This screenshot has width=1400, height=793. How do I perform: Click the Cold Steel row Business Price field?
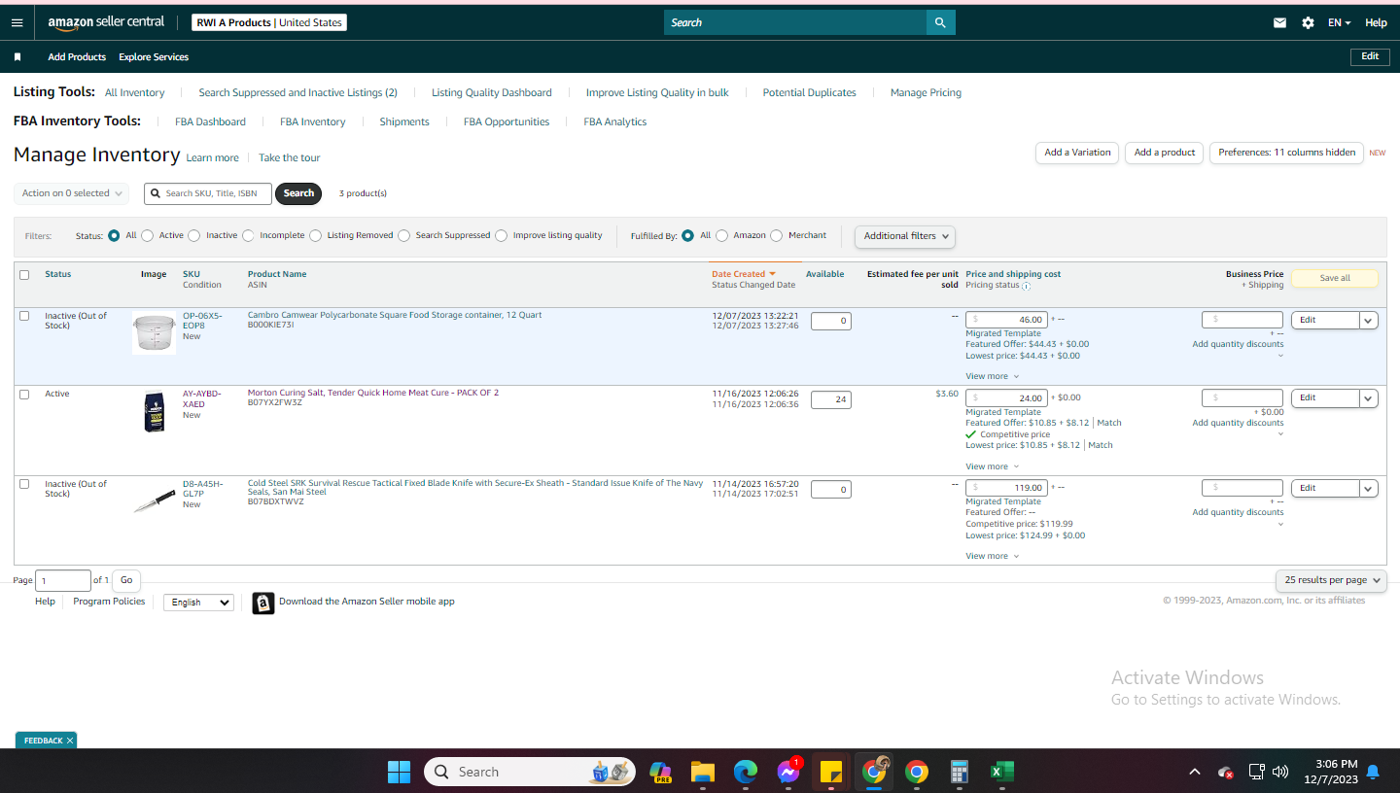point(1242,488)
